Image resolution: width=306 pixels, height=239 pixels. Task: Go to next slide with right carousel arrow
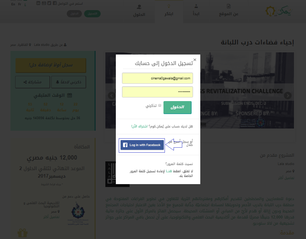pos(288,96)
